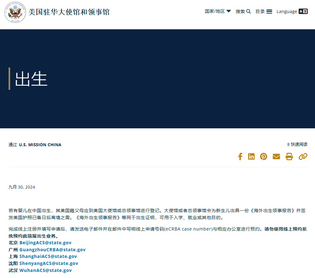Share the article on LinkedIn
The width and height of the screenshot is (315, 278).
(x=251, y=157)
